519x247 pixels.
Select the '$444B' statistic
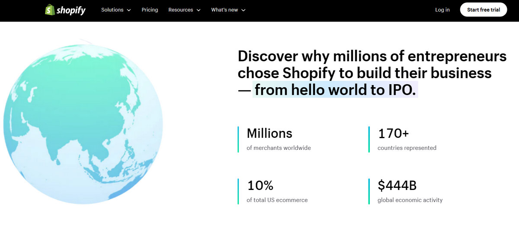(x=397, y=186)
